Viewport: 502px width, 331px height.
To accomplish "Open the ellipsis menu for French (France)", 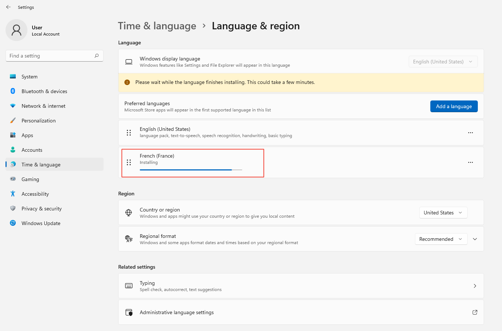I will (x=471, y=162).
